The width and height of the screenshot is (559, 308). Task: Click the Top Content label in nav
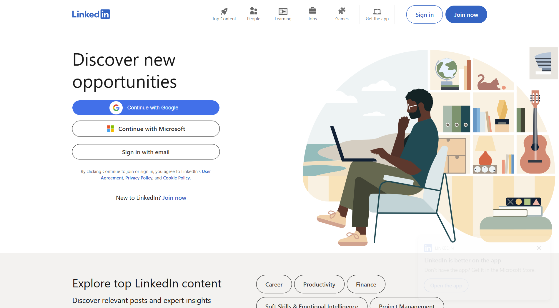click(x=224, y=19)
